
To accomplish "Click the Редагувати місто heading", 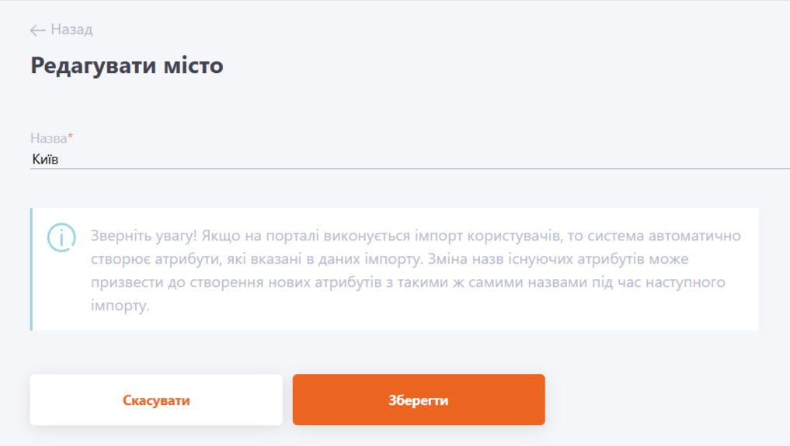I will point(127,65).
